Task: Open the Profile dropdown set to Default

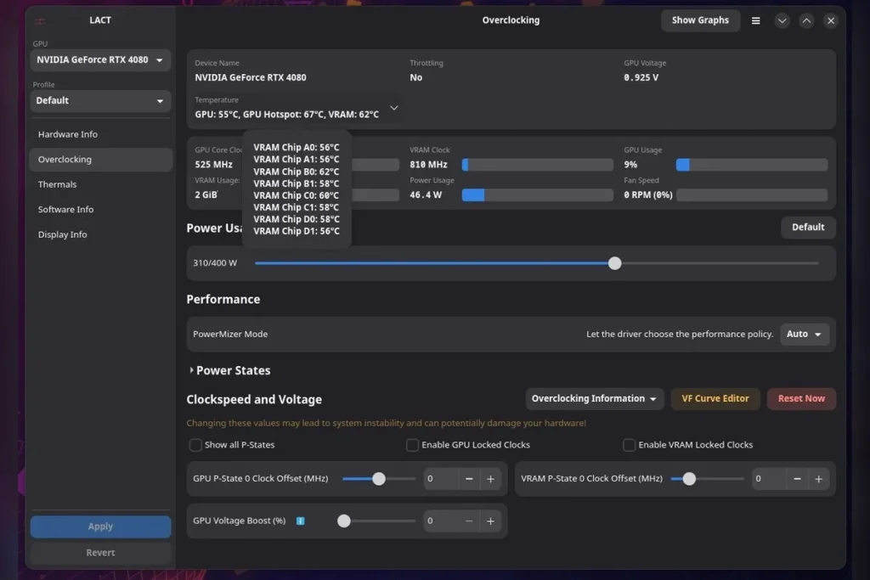Action: coord(100,101)
